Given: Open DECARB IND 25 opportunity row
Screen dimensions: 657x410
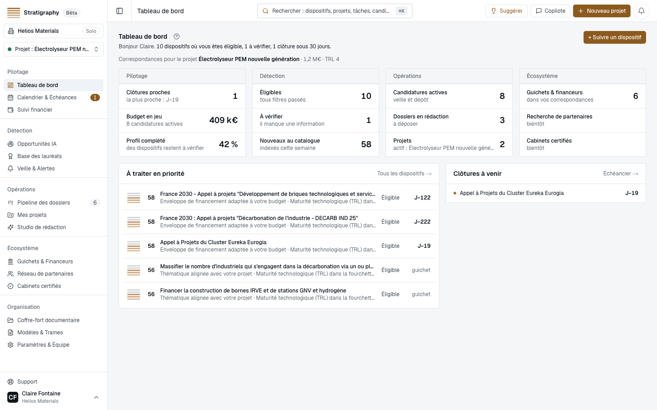Looking at the screenshot, I should coord(279,222).
